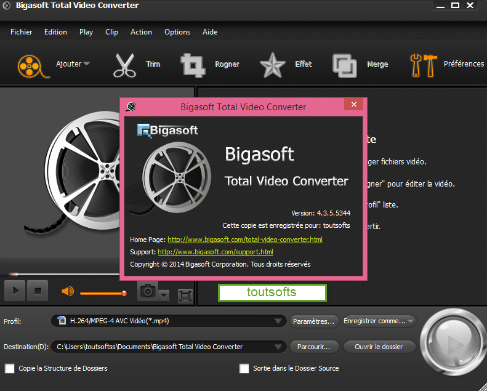Click the large round convert button
This screenshot has width=487, height=391.
pos(454,344)
